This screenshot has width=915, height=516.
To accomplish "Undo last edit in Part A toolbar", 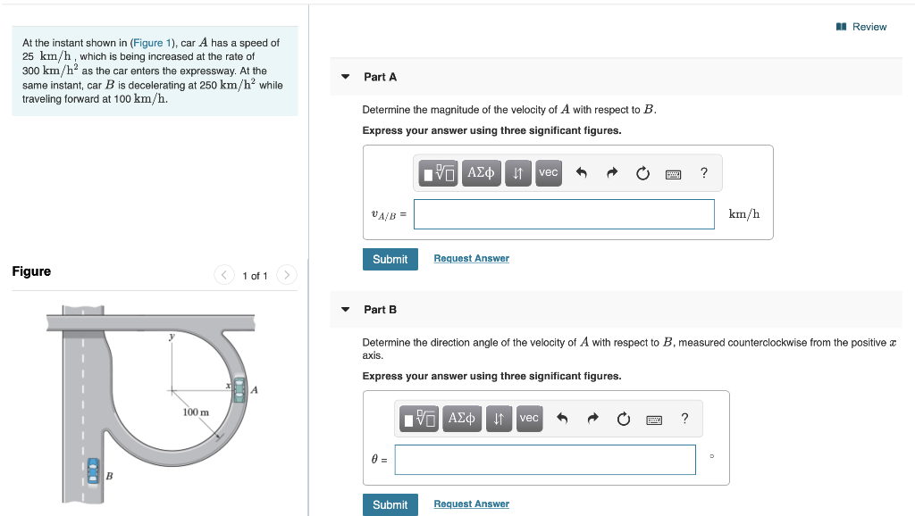I will (581, 173).
